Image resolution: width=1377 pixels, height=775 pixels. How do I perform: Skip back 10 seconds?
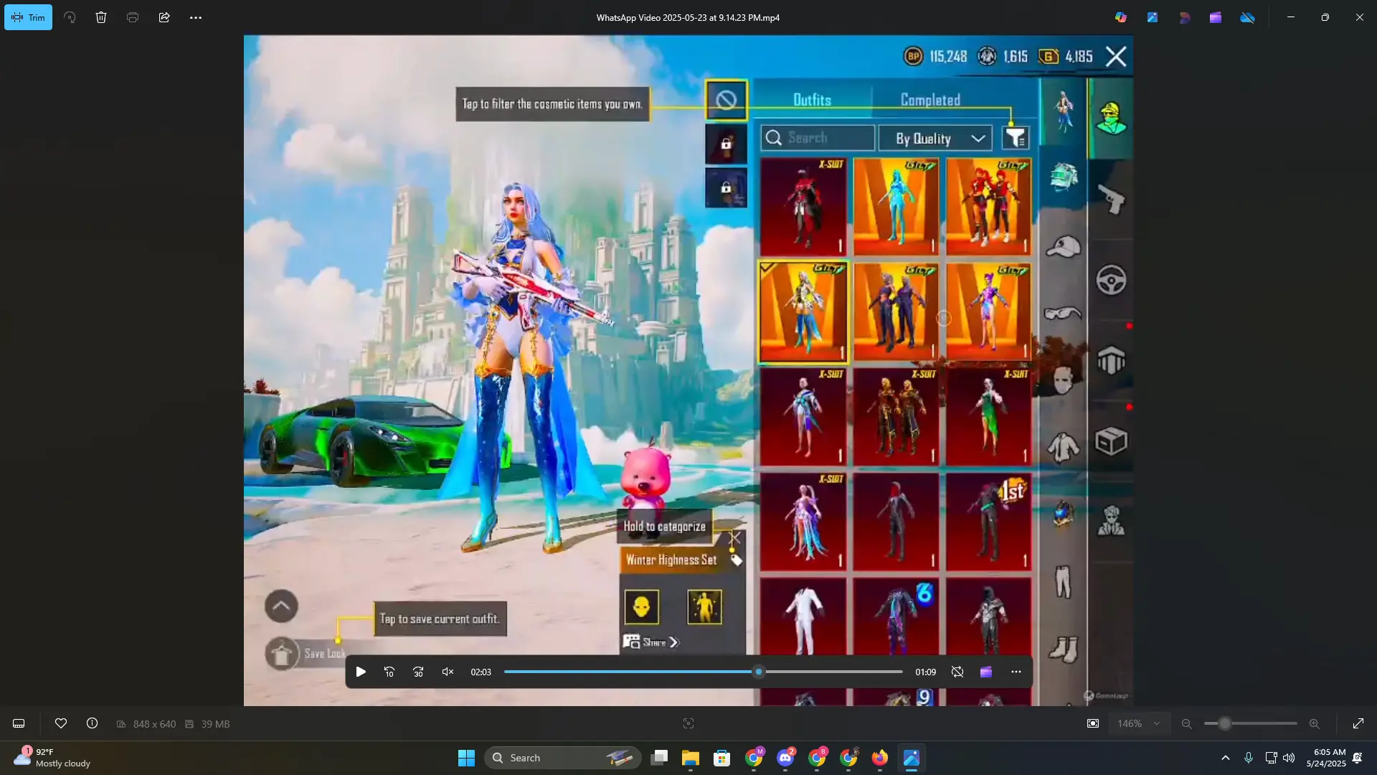pos(389,672)
